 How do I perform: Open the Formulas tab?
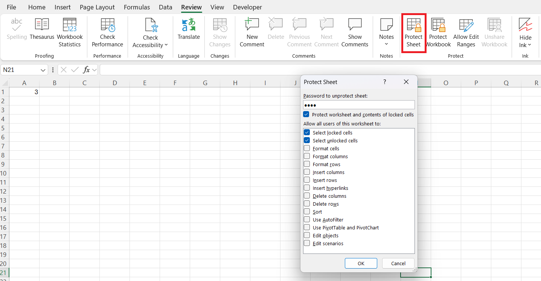[x=137, y=7]
